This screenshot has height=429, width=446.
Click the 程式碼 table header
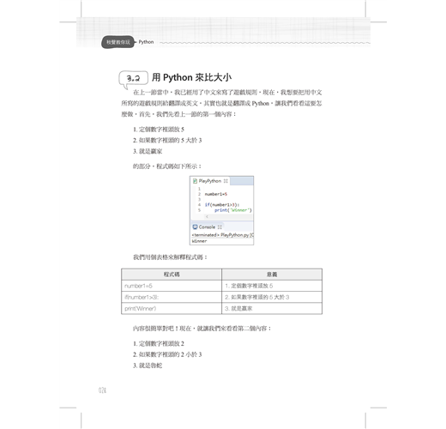(x=172, y=275)
